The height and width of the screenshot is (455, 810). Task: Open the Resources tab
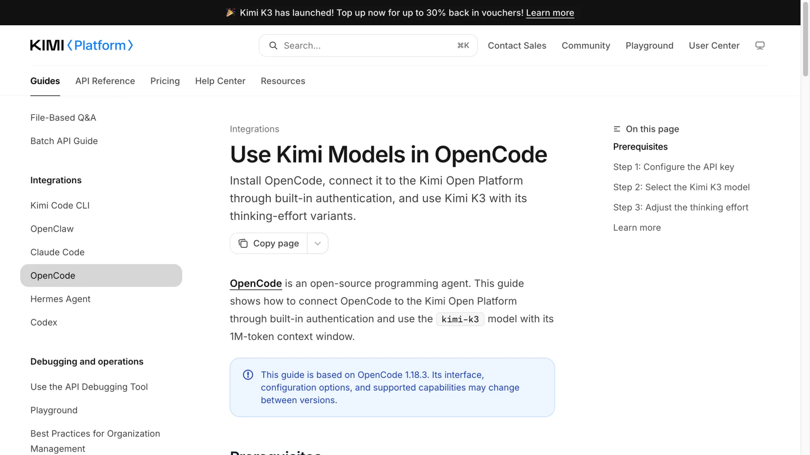coord(283,81)
